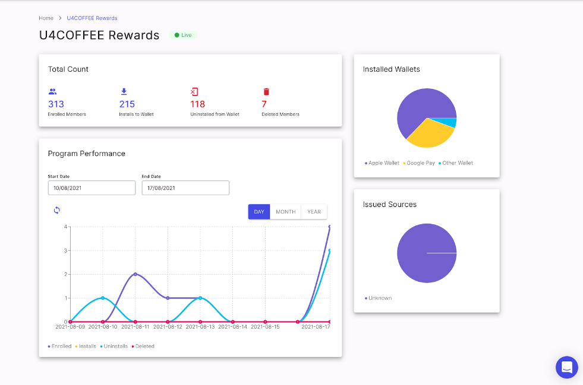Viewport: 583px width, 385px height.
Task: Switch chart to DAY view
Action: (x=259, y=212)
